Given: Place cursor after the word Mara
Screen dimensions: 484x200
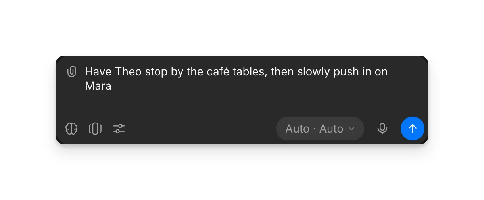Looking at the screenshot, I should click(x=112, y=86).
